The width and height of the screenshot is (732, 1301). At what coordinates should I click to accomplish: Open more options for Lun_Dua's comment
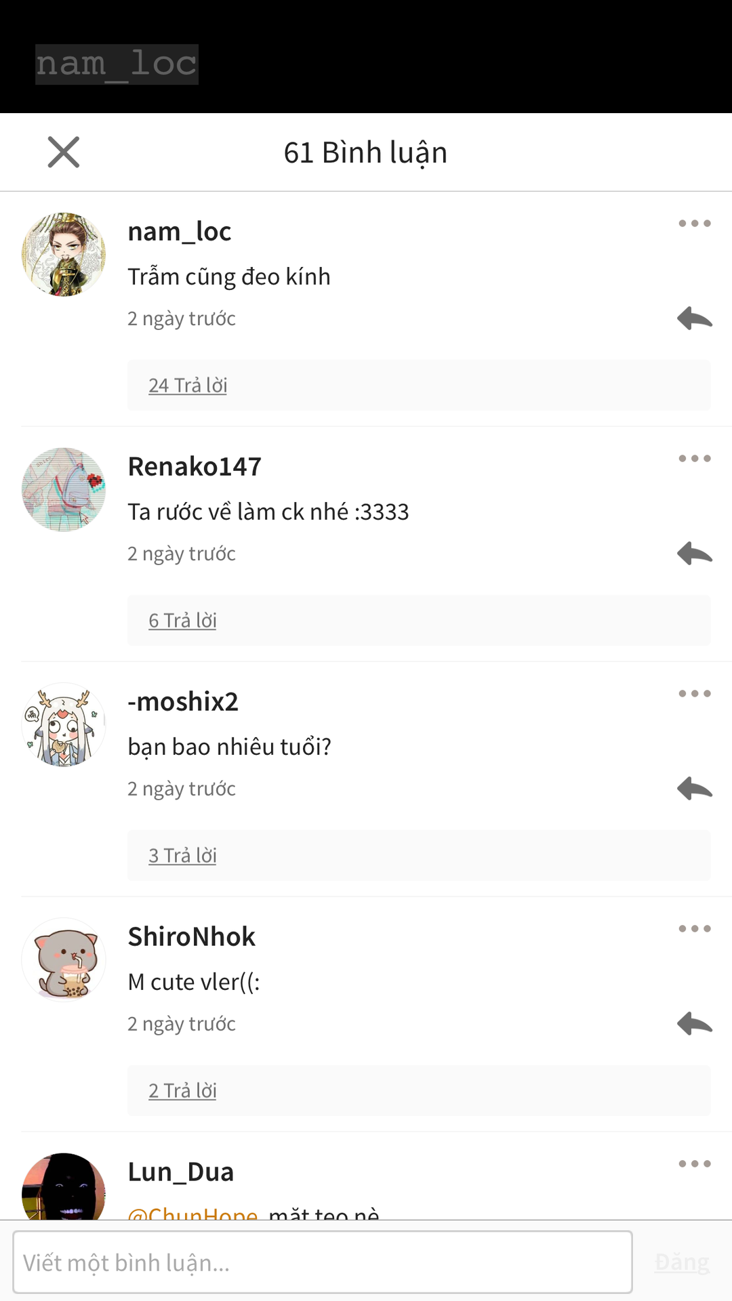(695, 1163)
